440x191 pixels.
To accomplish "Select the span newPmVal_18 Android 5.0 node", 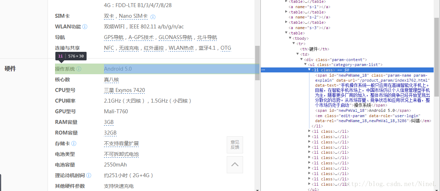I will point(363,110).
